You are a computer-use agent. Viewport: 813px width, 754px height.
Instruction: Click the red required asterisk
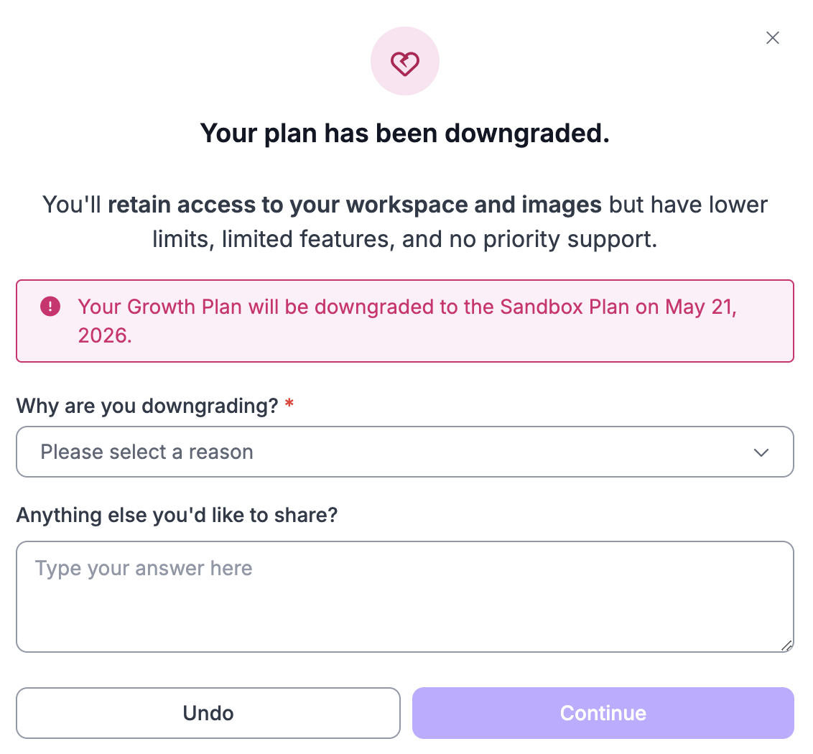point(289,405)
